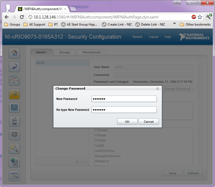
Task: Open the folder search file browser icon
Action: coord(14,148)
